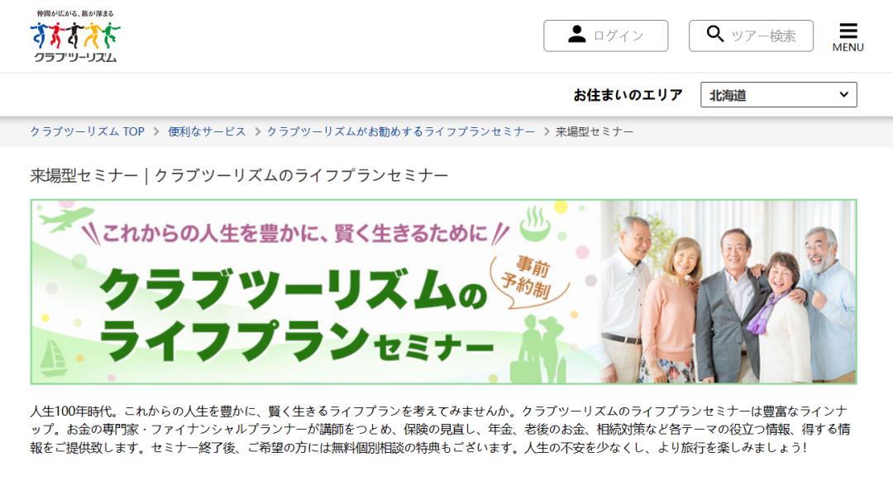Click the MENU label under hamburger icon
The width and height of the screenshot is (893, 490).
pyautogui.click(x=848, y=47)
